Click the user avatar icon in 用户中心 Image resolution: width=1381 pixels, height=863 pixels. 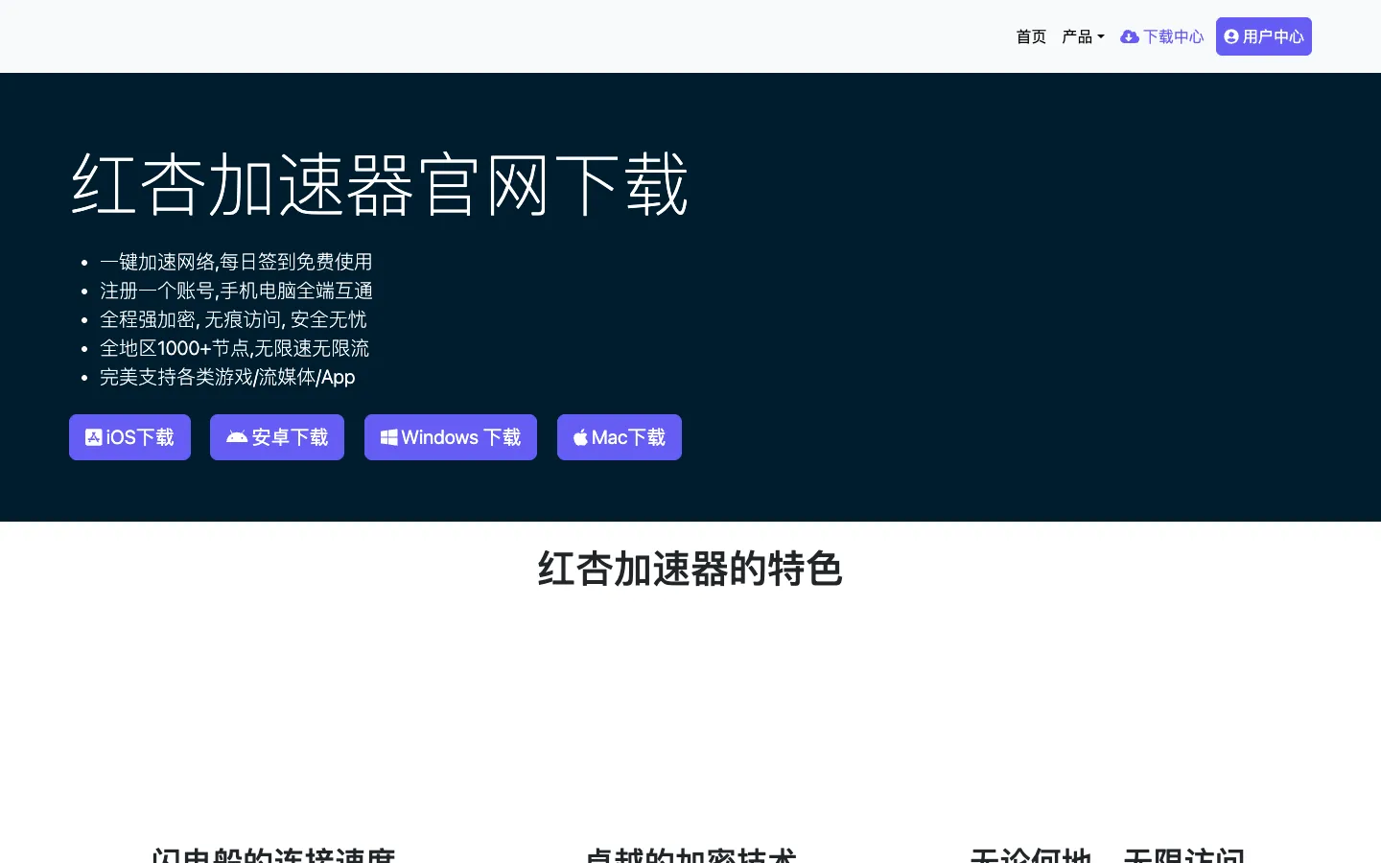tap(1231, 36)
